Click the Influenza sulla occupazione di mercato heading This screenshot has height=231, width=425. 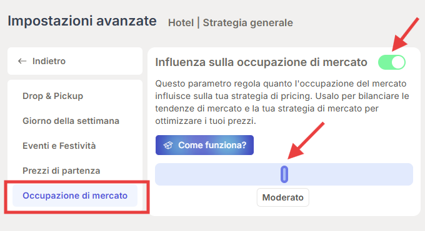click(261, 62)
